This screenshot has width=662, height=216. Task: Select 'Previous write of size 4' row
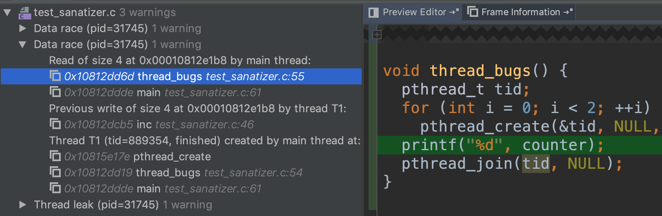[x=197, y=108]
